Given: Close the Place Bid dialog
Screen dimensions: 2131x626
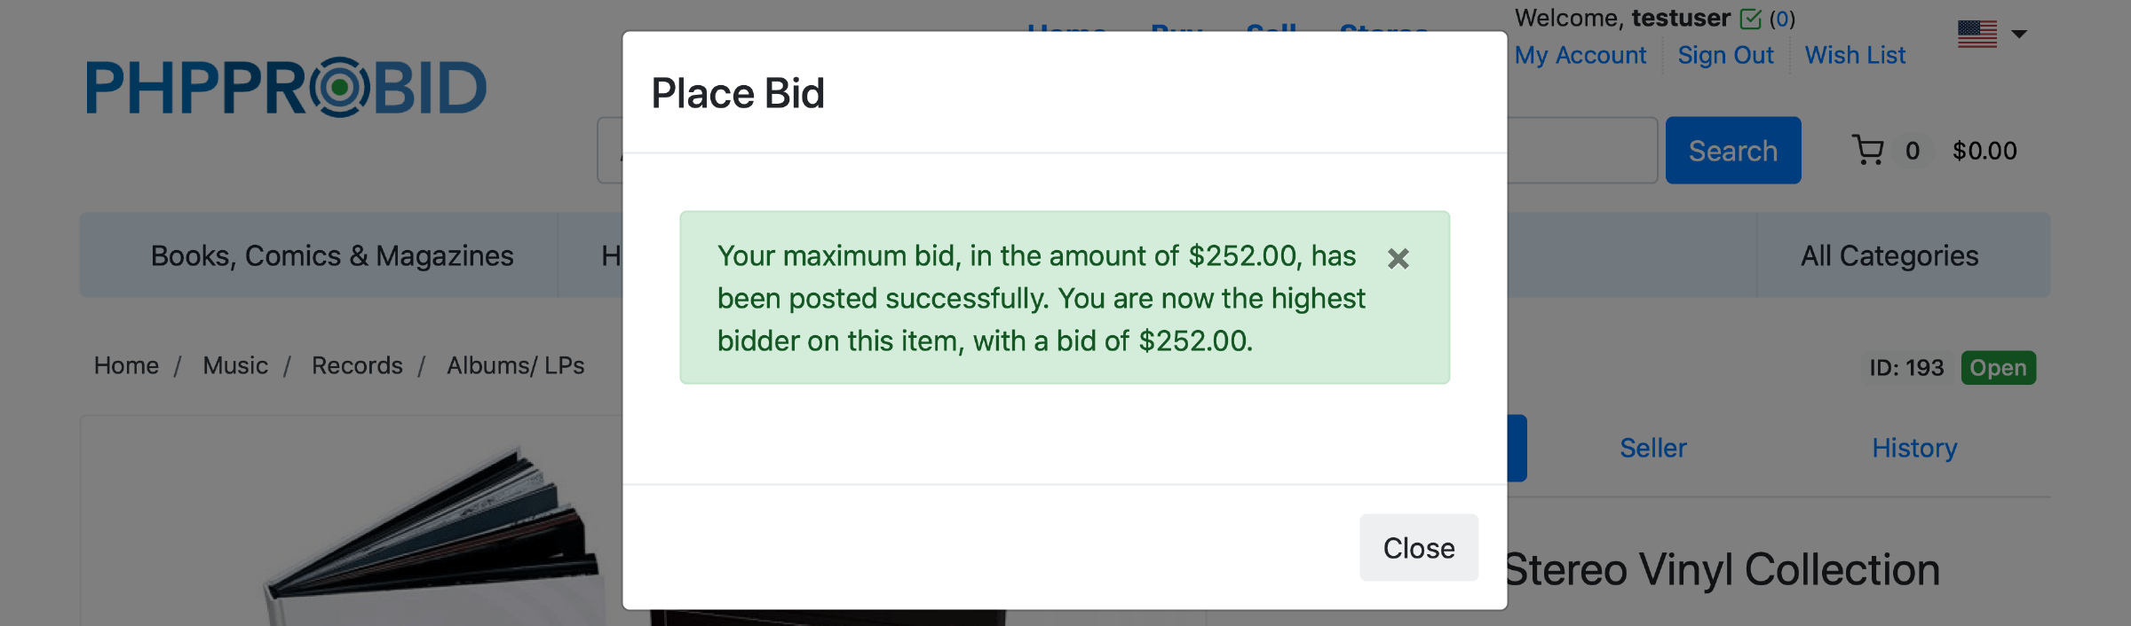Looking at the screenshot, I should pos(1418,548).
